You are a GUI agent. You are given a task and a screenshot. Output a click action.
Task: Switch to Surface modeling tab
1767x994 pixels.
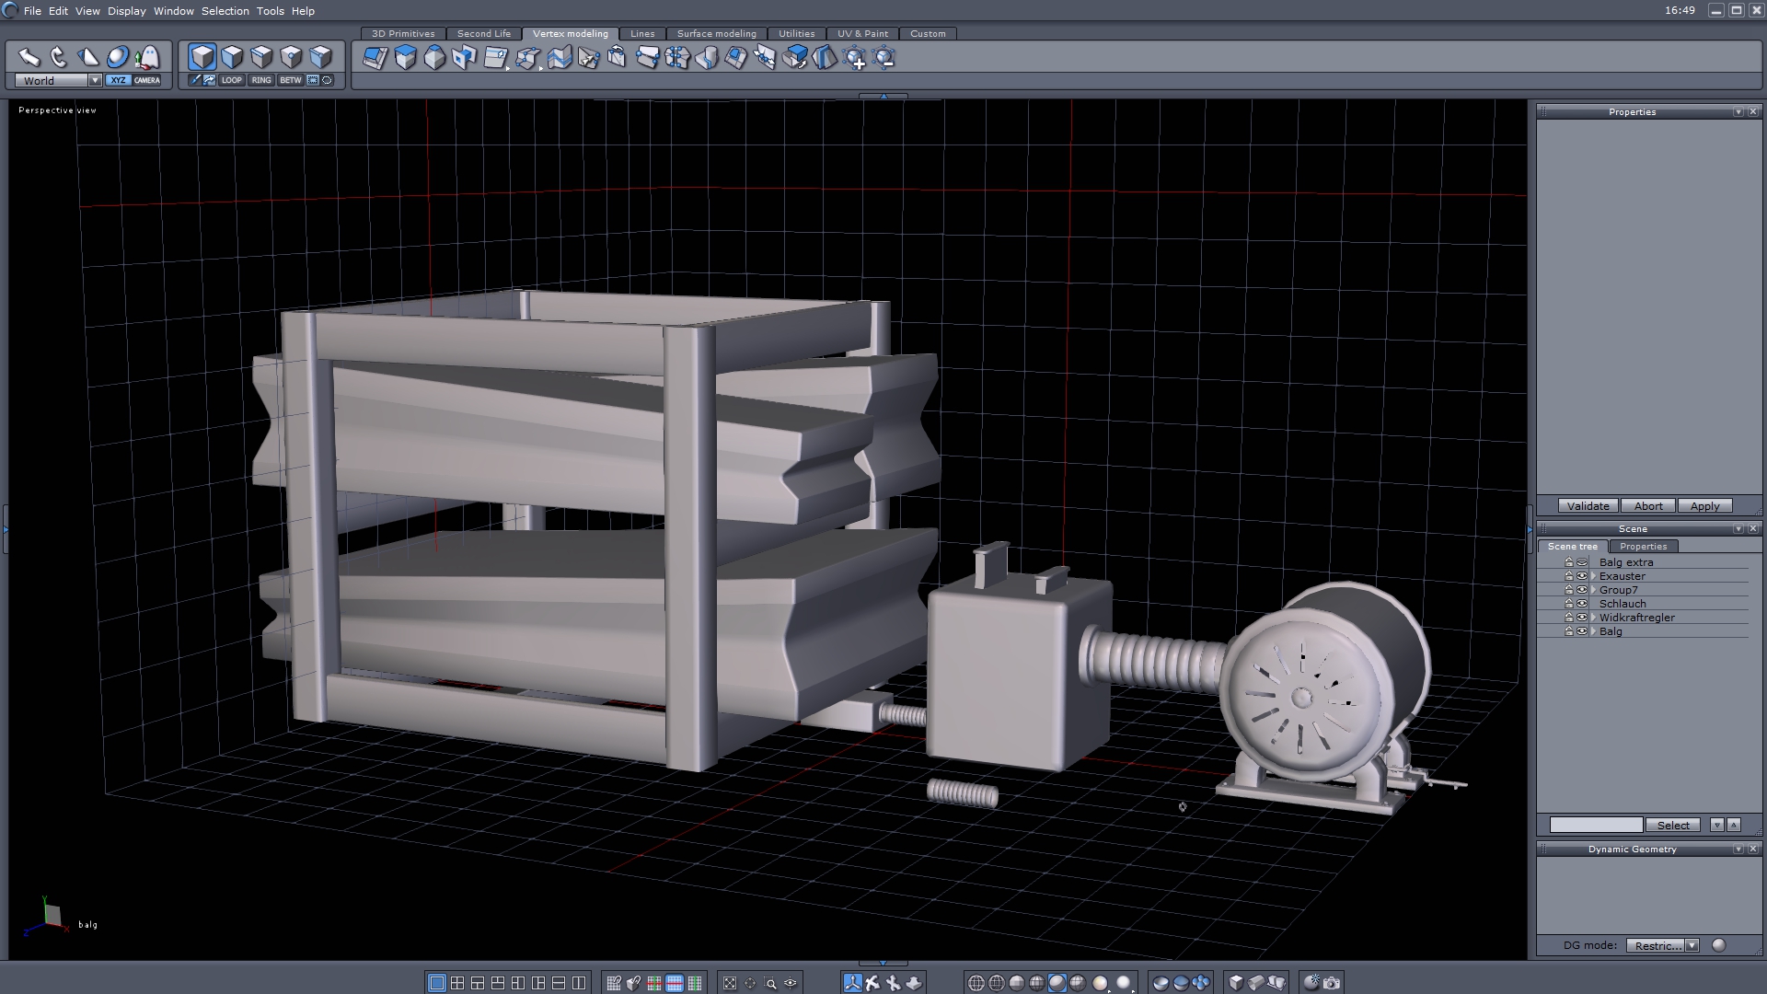[x=716, y=33]
